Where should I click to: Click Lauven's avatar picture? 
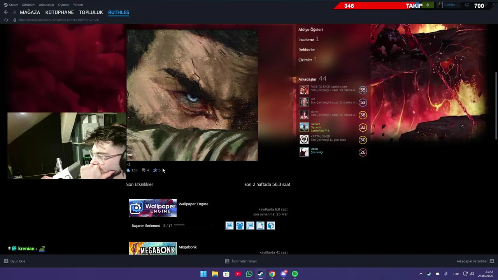[x=304, y=127]
